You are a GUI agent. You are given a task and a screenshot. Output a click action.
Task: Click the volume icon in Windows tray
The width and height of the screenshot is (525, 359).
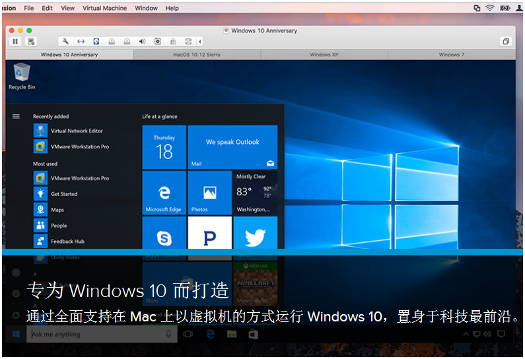point(487,334)
